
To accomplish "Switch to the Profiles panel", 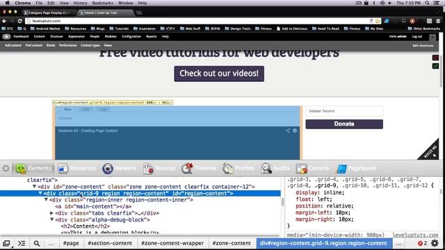I will coord(238,168).
